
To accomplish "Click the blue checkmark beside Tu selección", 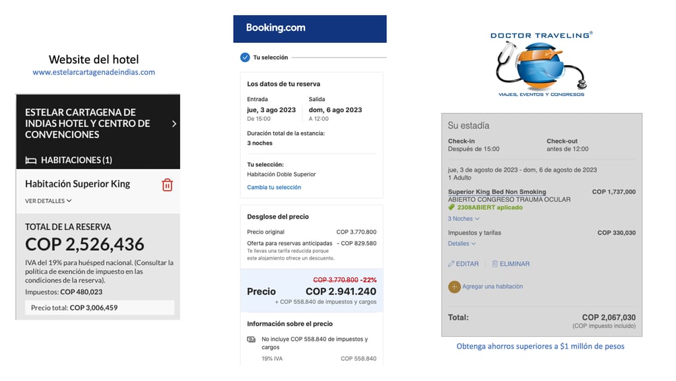I will [245, 57].
